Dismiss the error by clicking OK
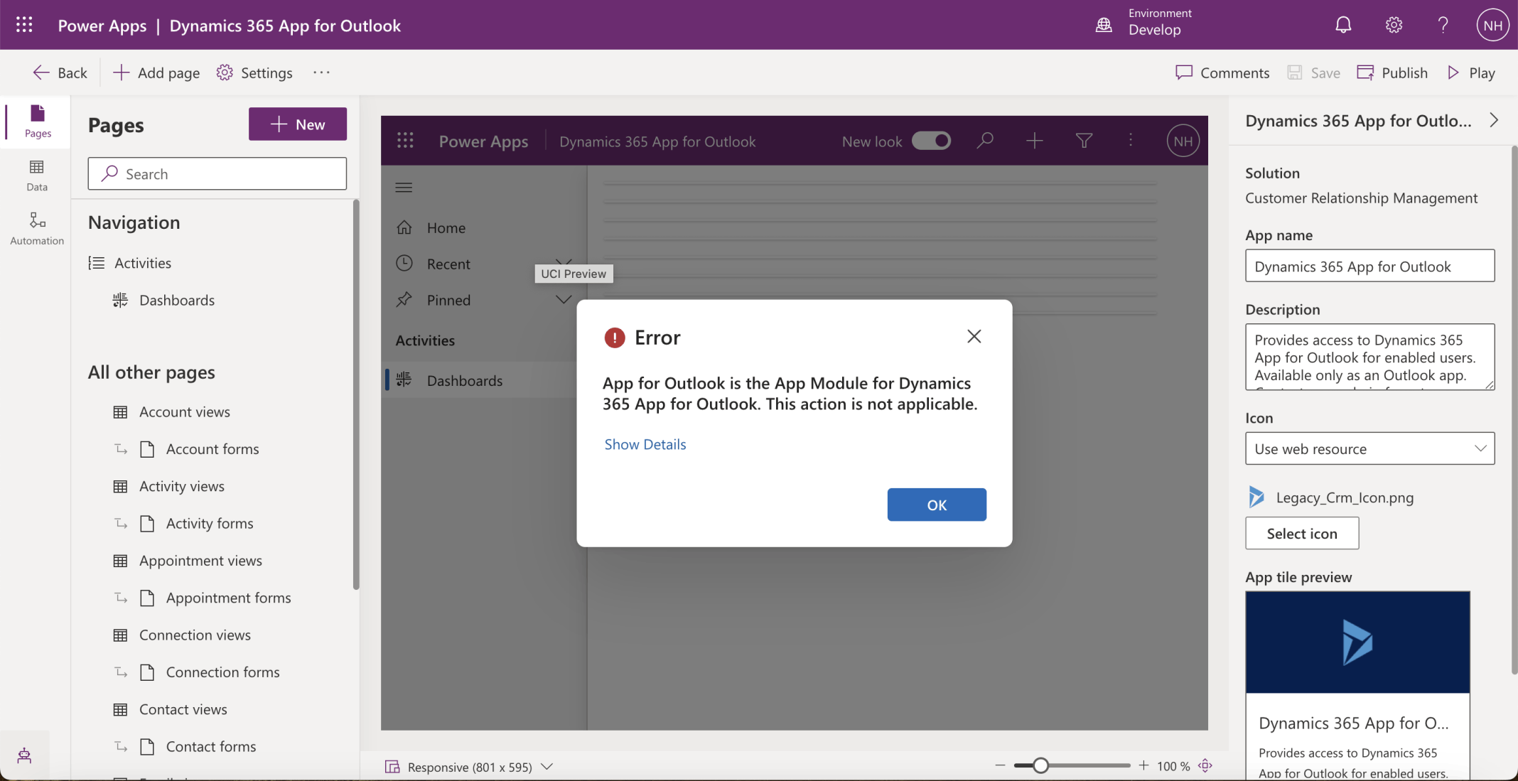Image resolution: width=1518 pixels, height=781 pixels. point(936,505)
